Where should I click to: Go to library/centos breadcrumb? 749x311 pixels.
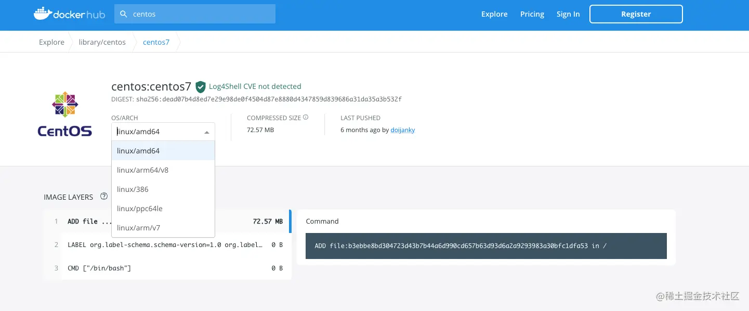pyautogui.click(x=102, y=42)
